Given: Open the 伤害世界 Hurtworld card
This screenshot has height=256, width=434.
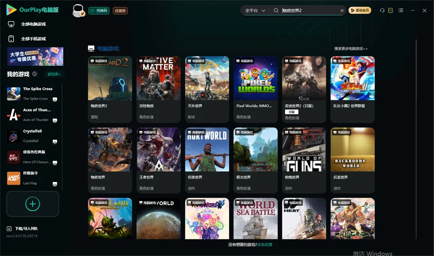Looking at the screenshot, I should 207,160.
